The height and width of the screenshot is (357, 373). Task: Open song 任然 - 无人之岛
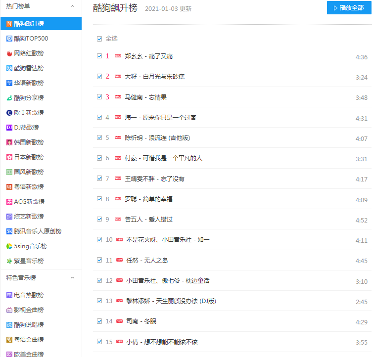[x=147, y=261]
